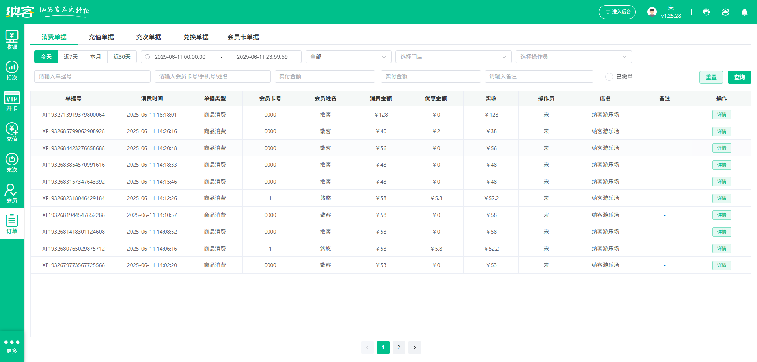Select the 本月 date filter
The width and height of the screenshot is (757, 362).
pos(95,57)
